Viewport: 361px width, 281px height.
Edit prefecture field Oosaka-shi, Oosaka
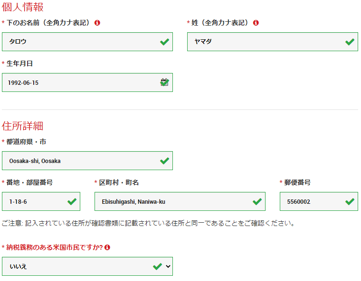point(87,161)
